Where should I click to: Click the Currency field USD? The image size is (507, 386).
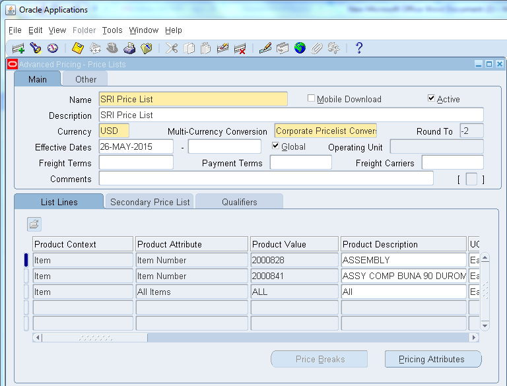[114, 131]
